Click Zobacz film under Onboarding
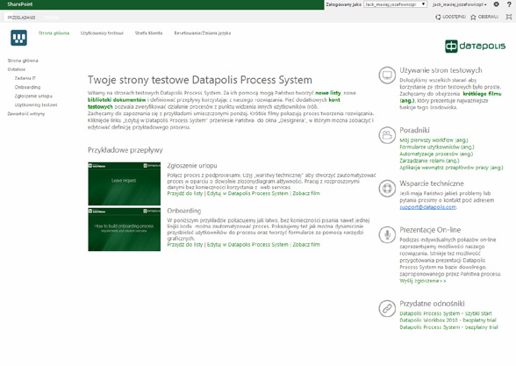This screenshot has height=366, width=516. [x=306, y=245]
